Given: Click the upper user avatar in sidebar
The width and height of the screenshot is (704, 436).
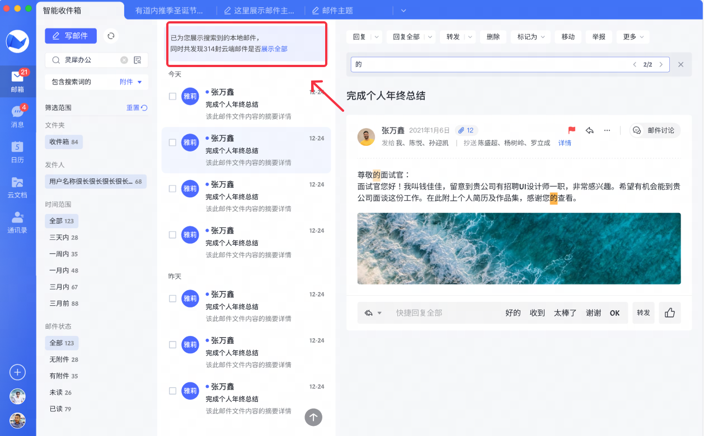Looking at the screenshot, I should (x=17, y=396).
